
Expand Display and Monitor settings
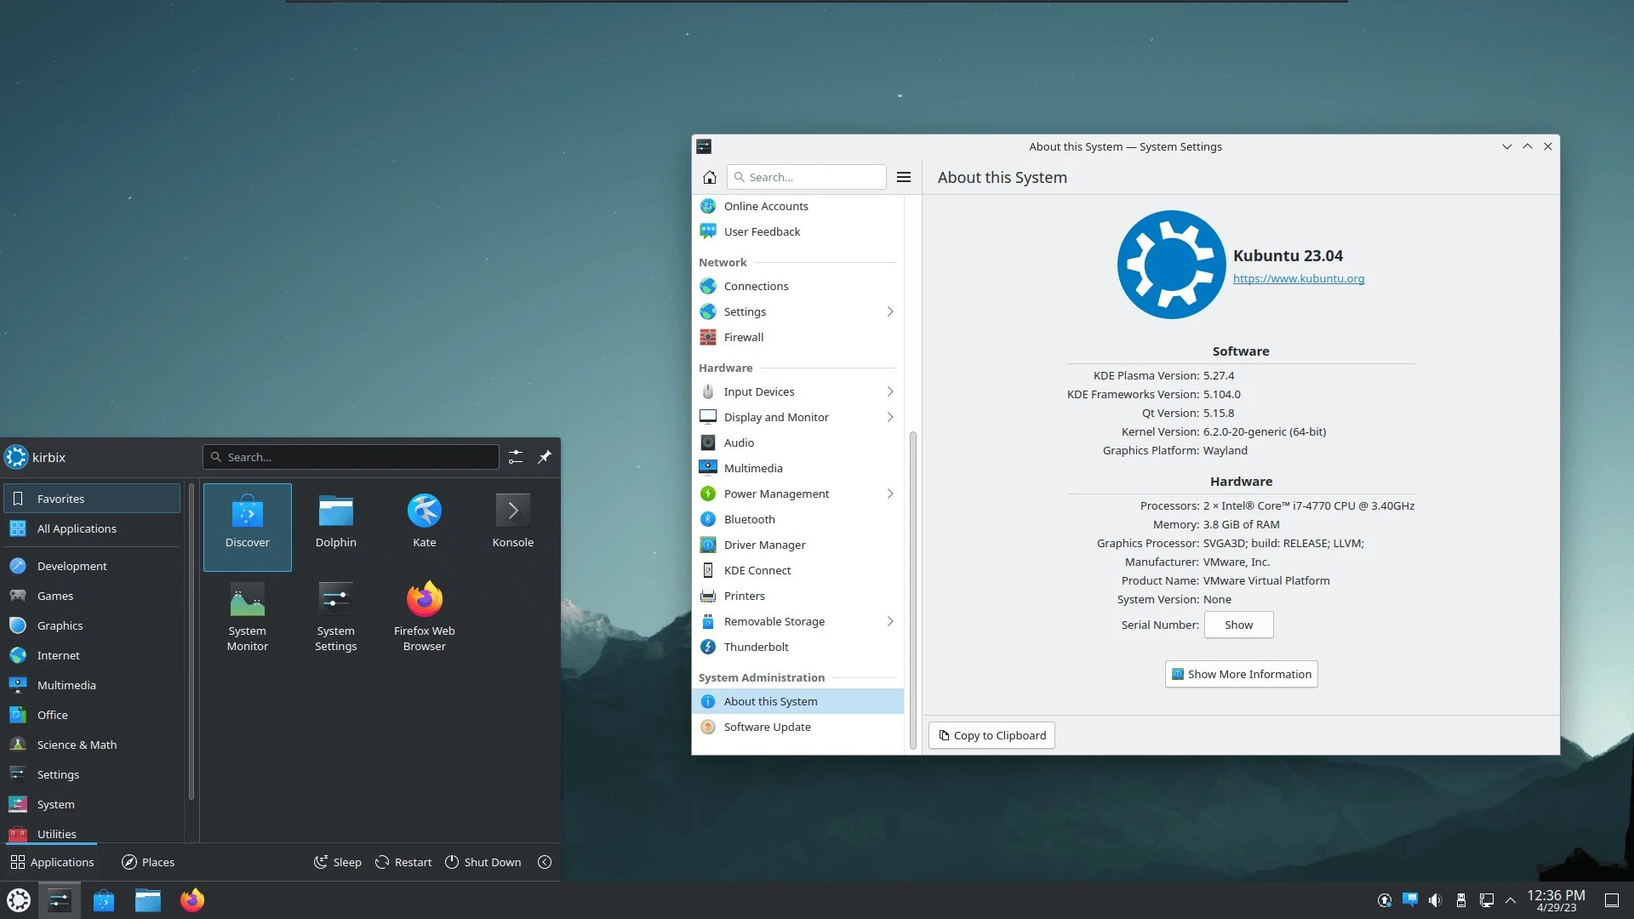point(890,417)
